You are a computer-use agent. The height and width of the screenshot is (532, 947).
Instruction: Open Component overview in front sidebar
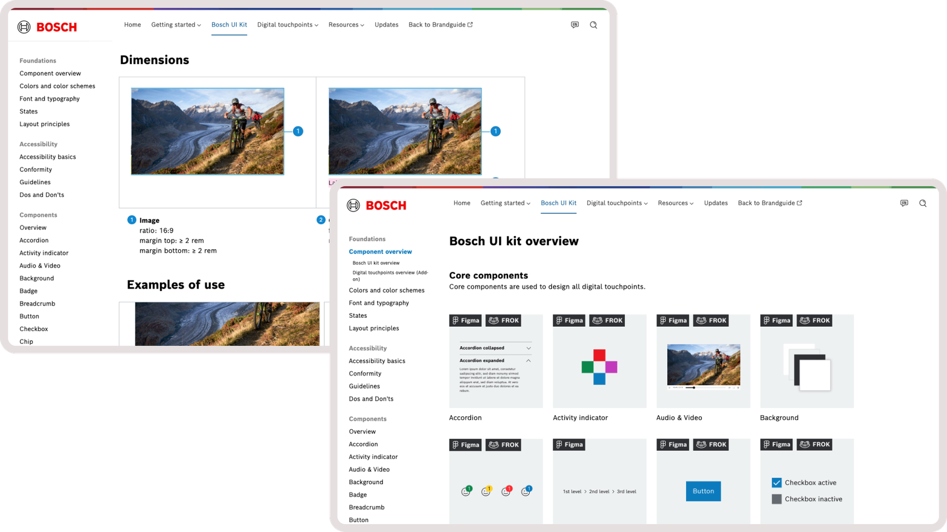[x=380, y=252]
